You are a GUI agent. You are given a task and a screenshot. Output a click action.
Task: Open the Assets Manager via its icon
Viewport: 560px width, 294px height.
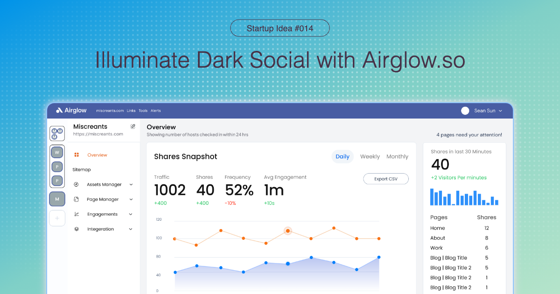76,184
